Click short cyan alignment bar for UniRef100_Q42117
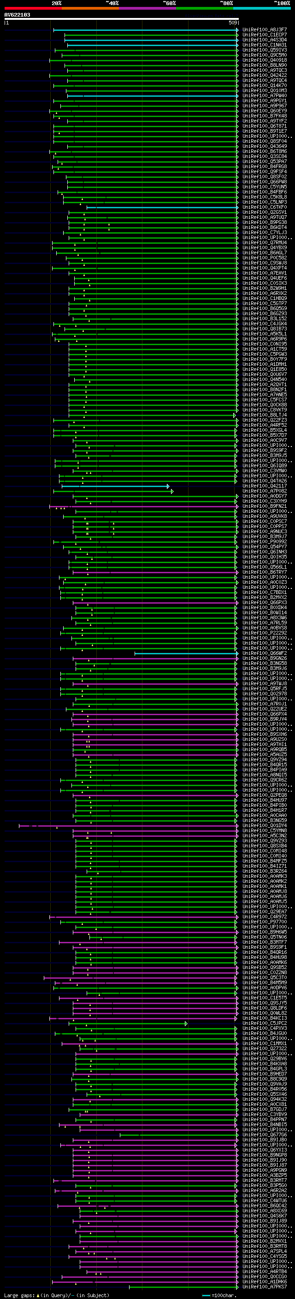This screenshot has width=295, height=1299. click(x=116, y=486)
